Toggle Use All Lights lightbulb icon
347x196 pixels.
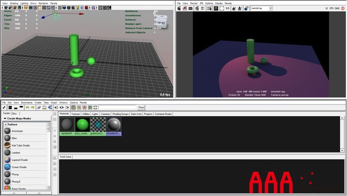coord(78,8)
